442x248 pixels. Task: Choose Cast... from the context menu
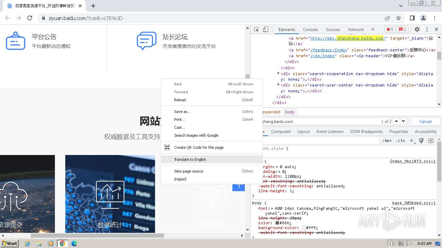[212, 127]
